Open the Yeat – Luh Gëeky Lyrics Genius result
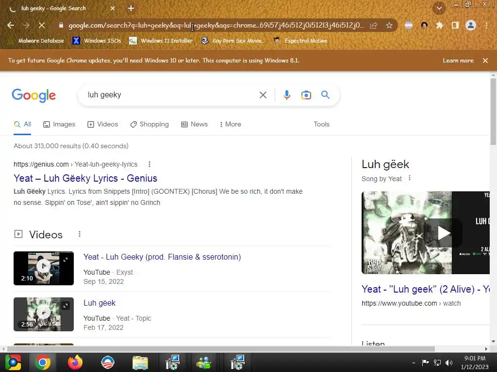 [x=85, y=178]
